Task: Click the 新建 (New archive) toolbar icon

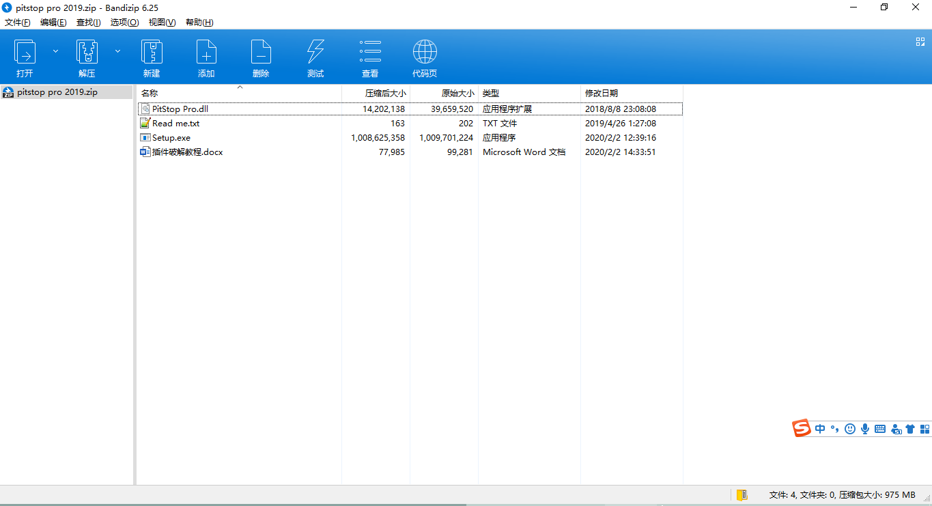Action: (152, 52)
